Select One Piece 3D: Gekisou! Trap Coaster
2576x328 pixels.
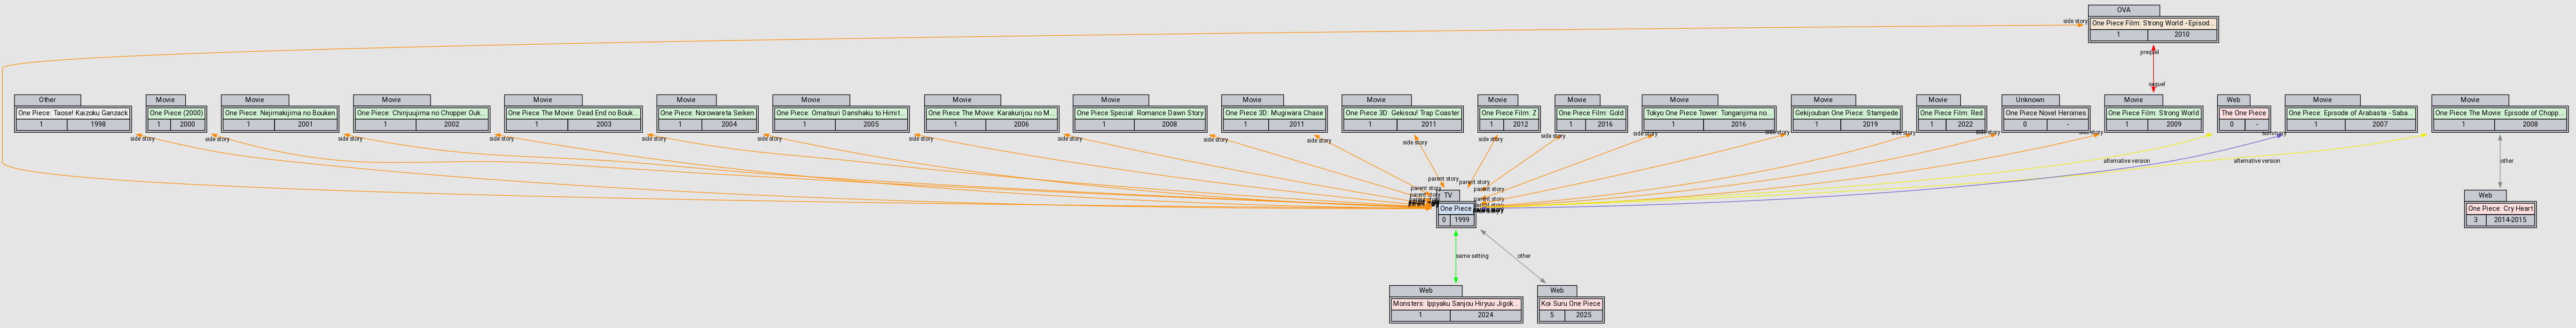pyautogui.click(x=1402, y=113)
